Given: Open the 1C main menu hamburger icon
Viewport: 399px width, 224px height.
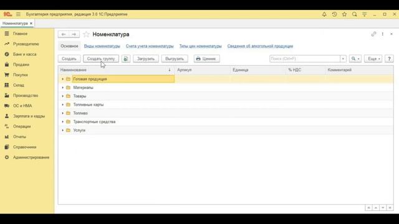Looking at the screenshot, I should [18, 14].
